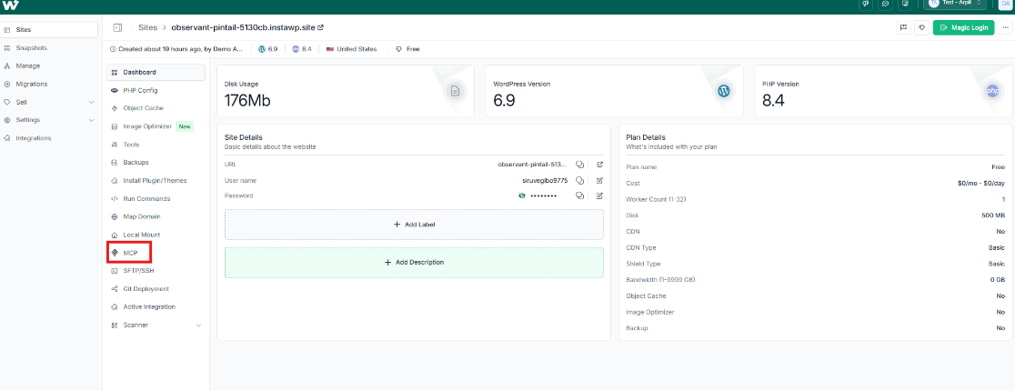Open the site URL in a new tab
Screen dimensions: 1015x391
(599, 165)
